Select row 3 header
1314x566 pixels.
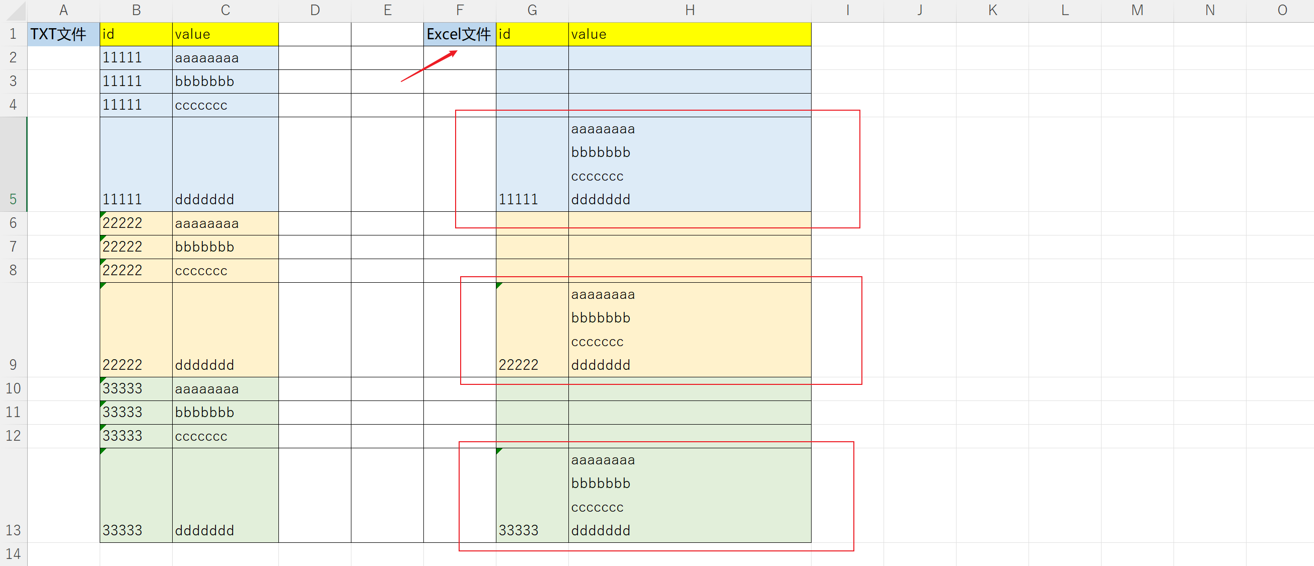click(13, 81)
